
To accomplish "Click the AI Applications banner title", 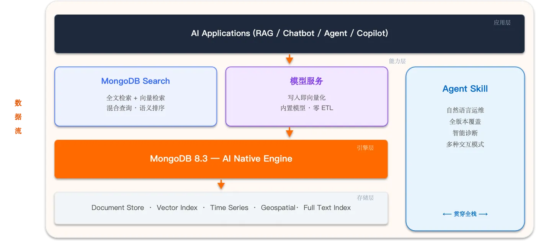I will pos(289,33).
